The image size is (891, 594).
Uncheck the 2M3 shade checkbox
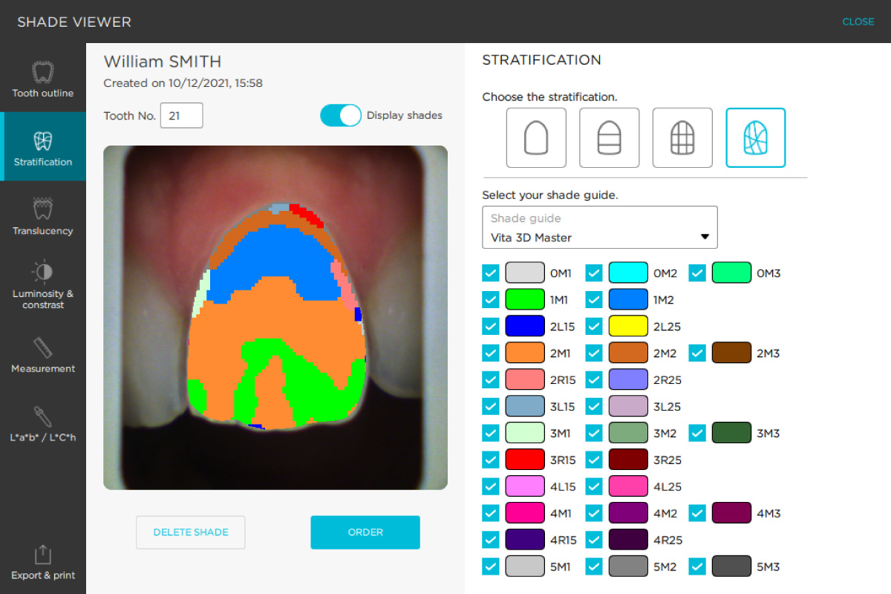697,353
